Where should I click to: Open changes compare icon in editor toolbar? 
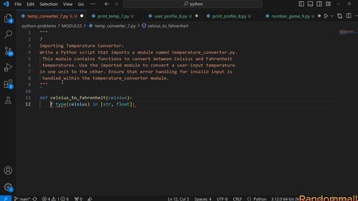tap(340, 16)
